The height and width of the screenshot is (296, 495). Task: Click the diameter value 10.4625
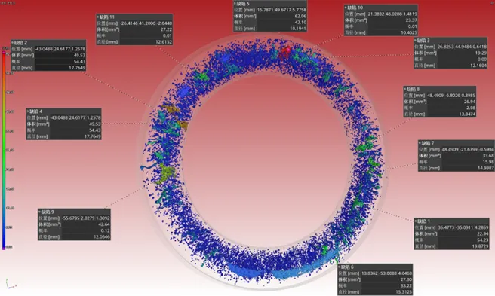(x=409, y=32)
